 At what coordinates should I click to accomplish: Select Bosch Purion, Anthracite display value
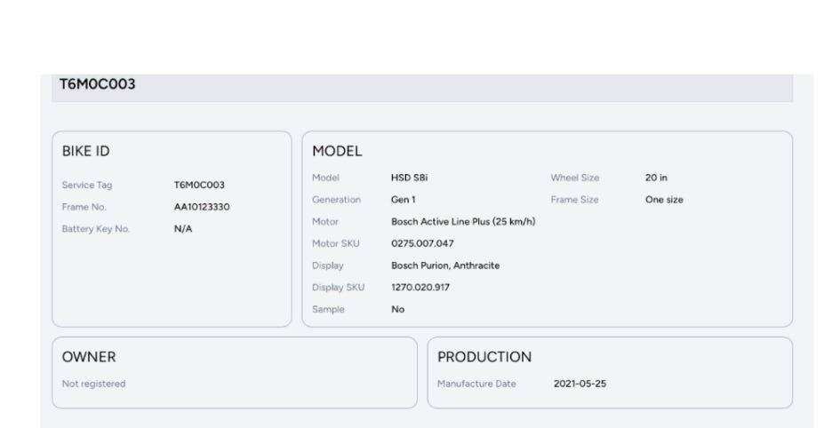[x=444, y=266]
